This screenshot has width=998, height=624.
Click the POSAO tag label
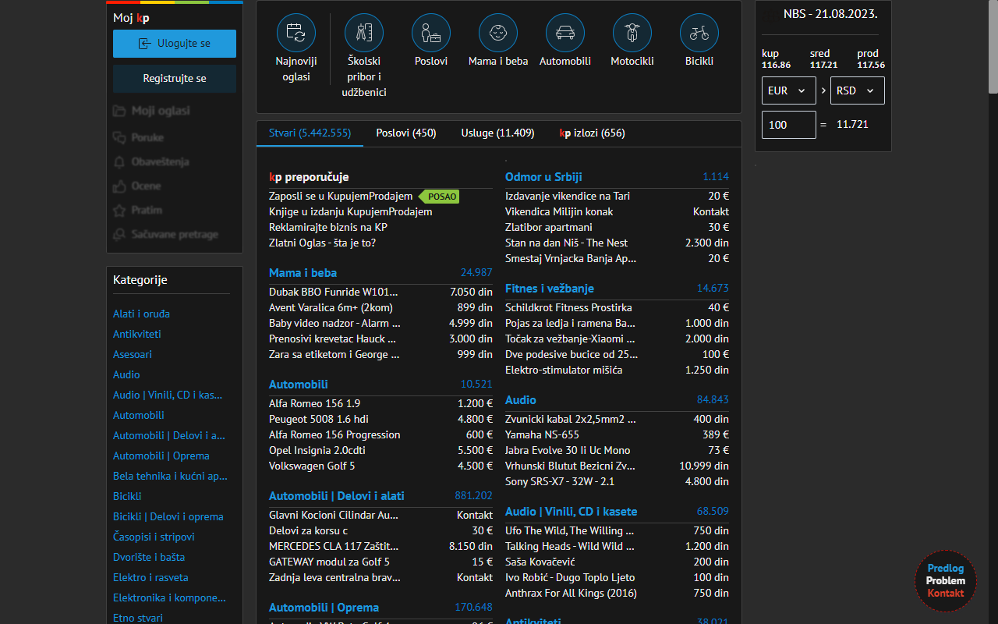[439, 197]
